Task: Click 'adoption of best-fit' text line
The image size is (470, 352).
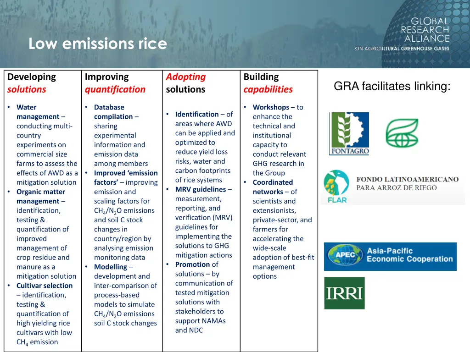Action: tap(283, 258)
